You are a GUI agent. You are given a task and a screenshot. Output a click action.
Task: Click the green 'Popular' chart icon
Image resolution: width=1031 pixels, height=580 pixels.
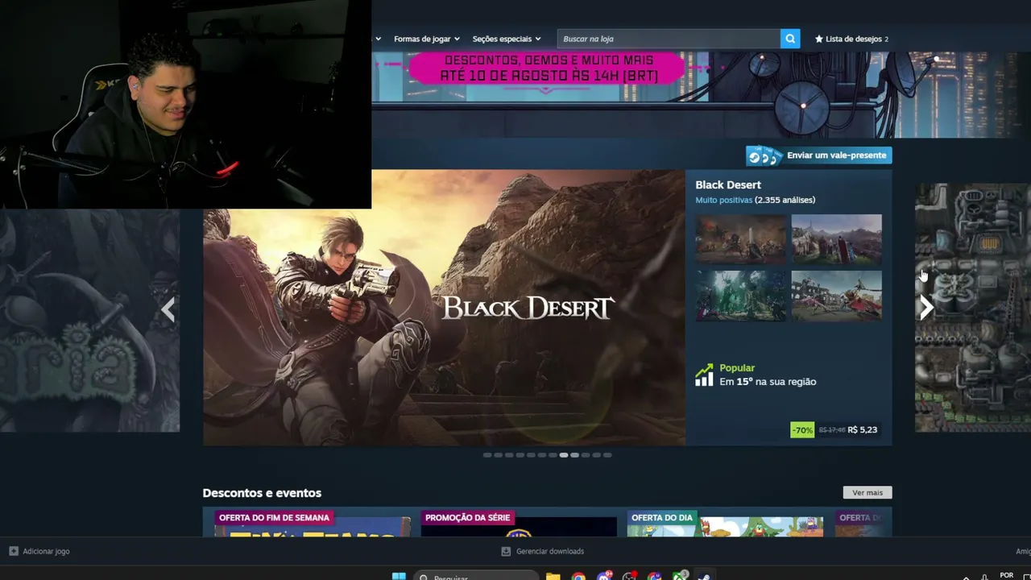pyautogui.click(x=704, y=375)
